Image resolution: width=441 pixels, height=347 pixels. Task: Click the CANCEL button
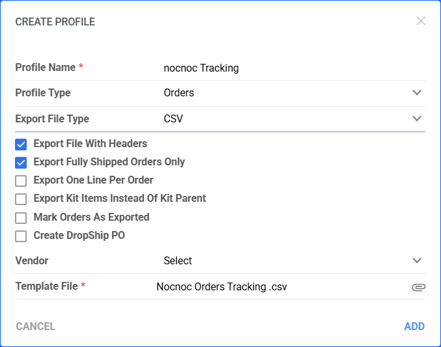[x=35, y=326]
